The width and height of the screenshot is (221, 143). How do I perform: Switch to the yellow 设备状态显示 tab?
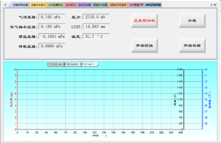point(38,5)
